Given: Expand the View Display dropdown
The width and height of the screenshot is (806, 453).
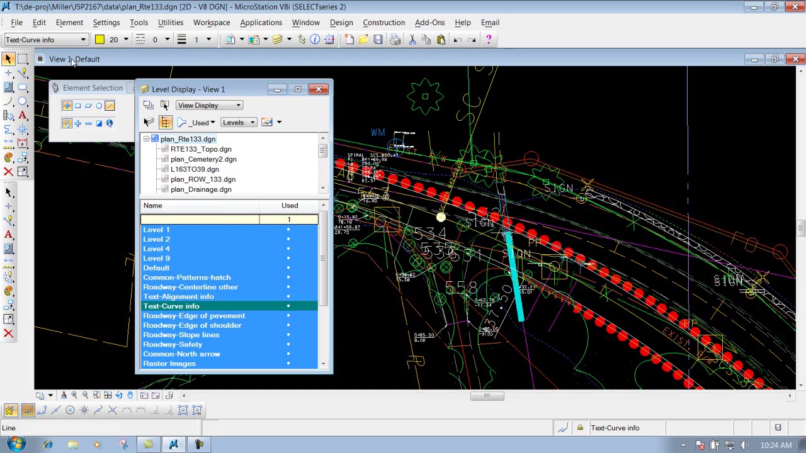Looking at the screenshot, I should [209, 105].
